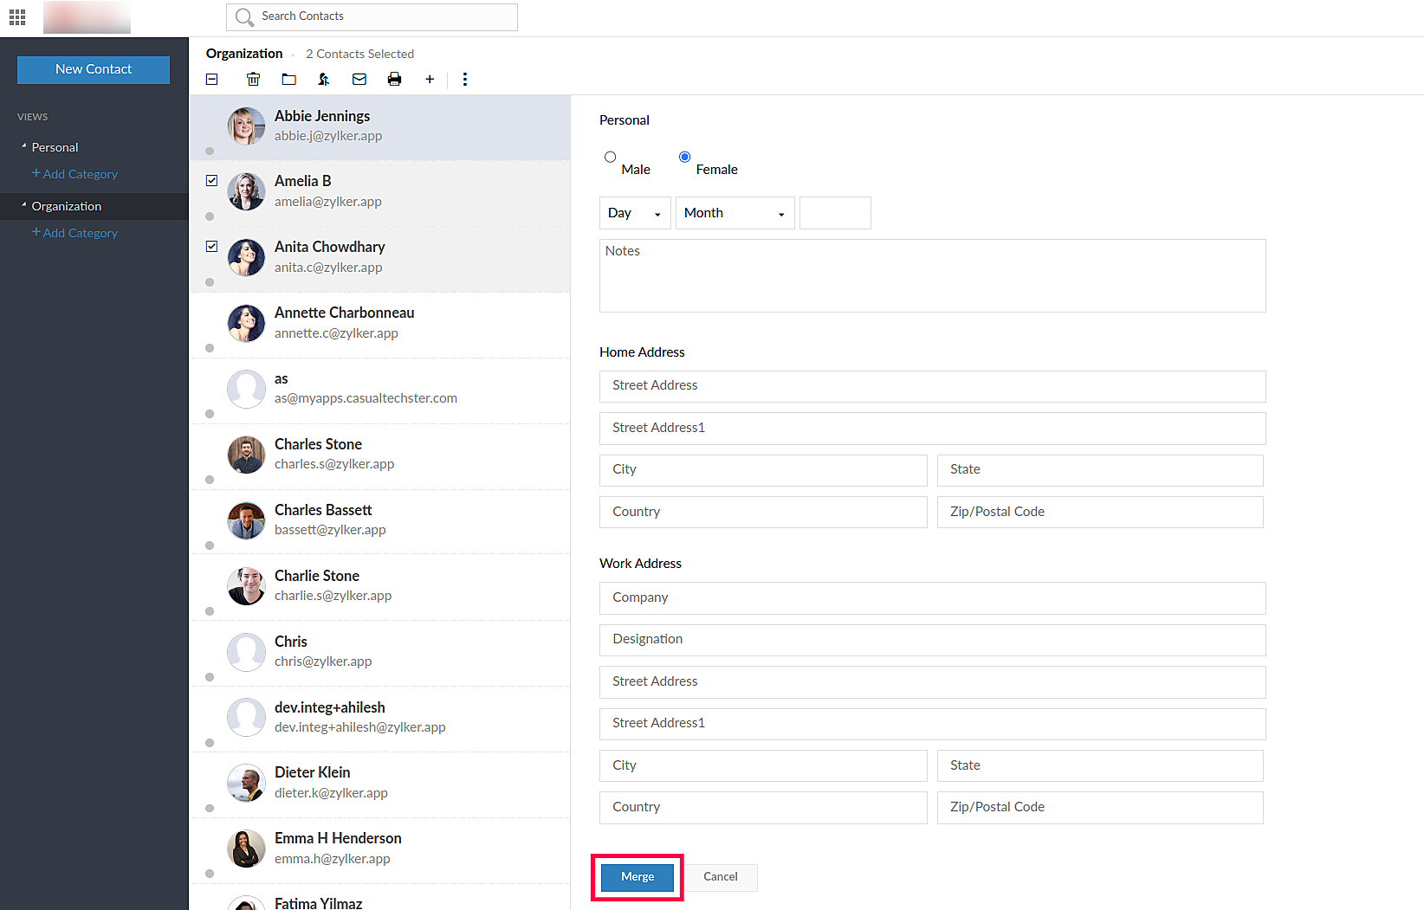This screenshot has height=910, width=1424.
Task: Open the apps grid launcher icon
Action: [x=17, y=17]
